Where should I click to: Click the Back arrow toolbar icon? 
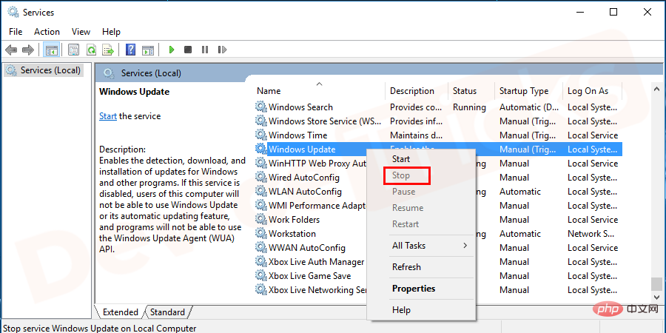[11, 50]
